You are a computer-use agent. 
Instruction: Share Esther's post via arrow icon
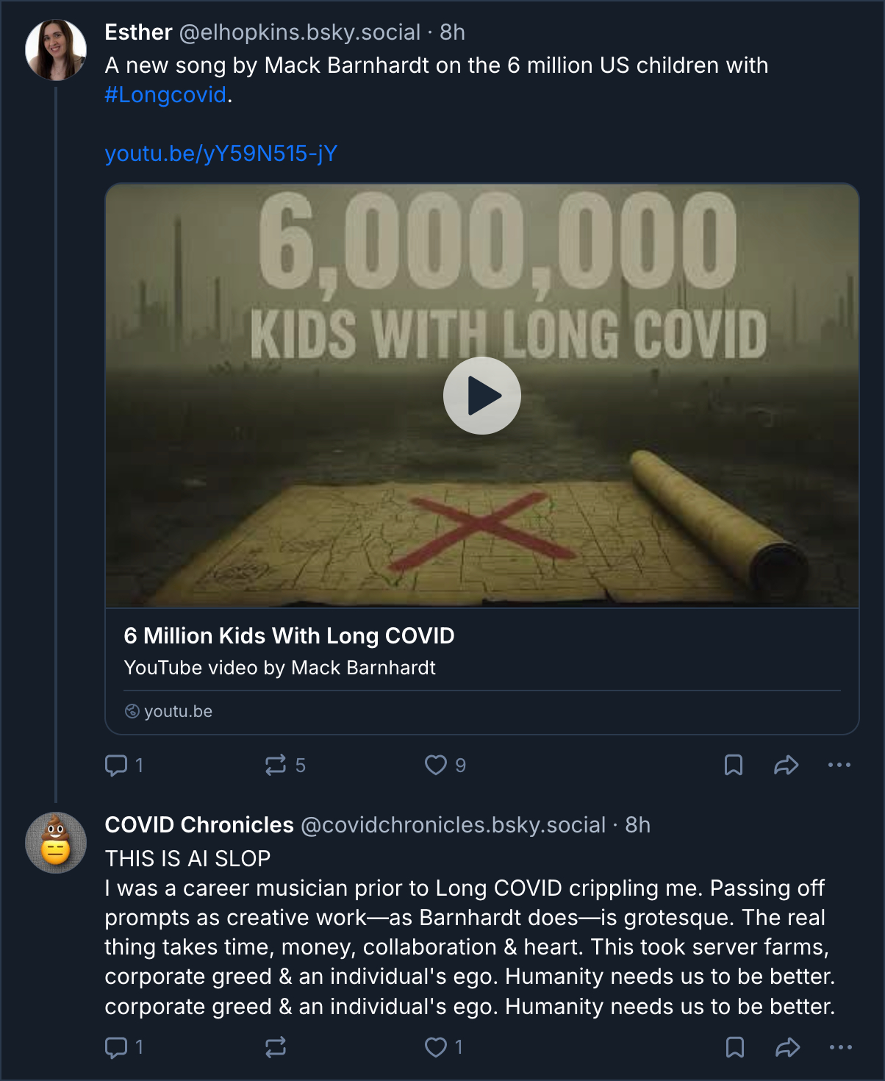click(x=786, y=766)
